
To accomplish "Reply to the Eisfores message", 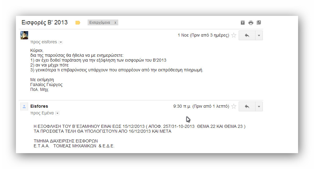I will click(247, 106).
